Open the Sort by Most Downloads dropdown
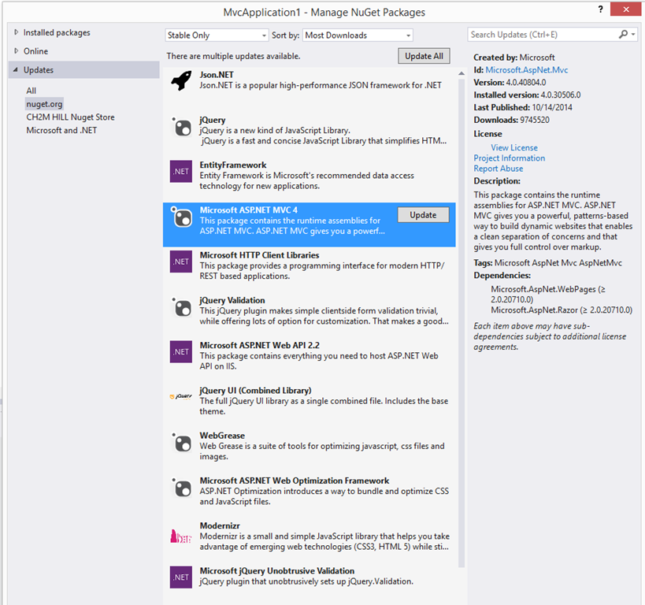The width and height of the screenshot is (645, 605). (x=358, y=35)
